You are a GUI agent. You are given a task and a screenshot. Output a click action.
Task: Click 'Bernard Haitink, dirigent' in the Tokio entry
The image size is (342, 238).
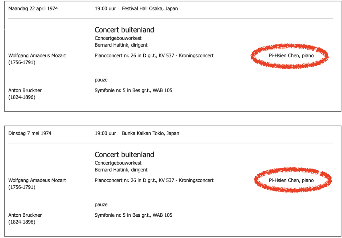point(121,170)
